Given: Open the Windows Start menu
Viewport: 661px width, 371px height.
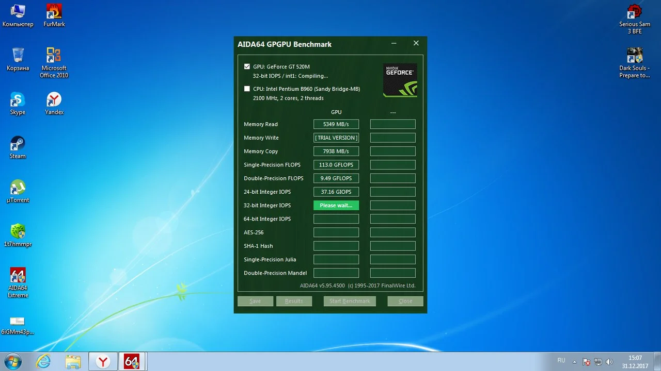Looking at the screenshot, I should click(13, 361).
